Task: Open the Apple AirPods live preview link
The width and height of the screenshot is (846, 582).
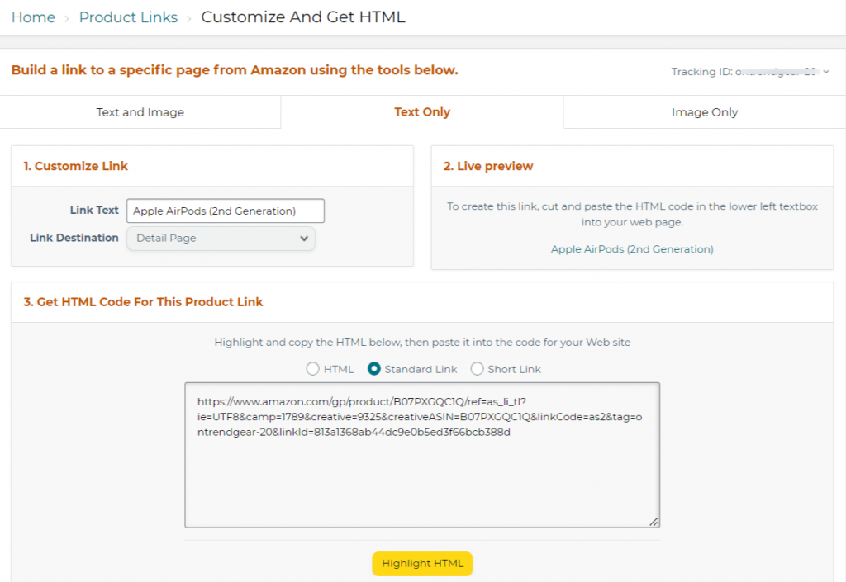Action: coord(632,249)
